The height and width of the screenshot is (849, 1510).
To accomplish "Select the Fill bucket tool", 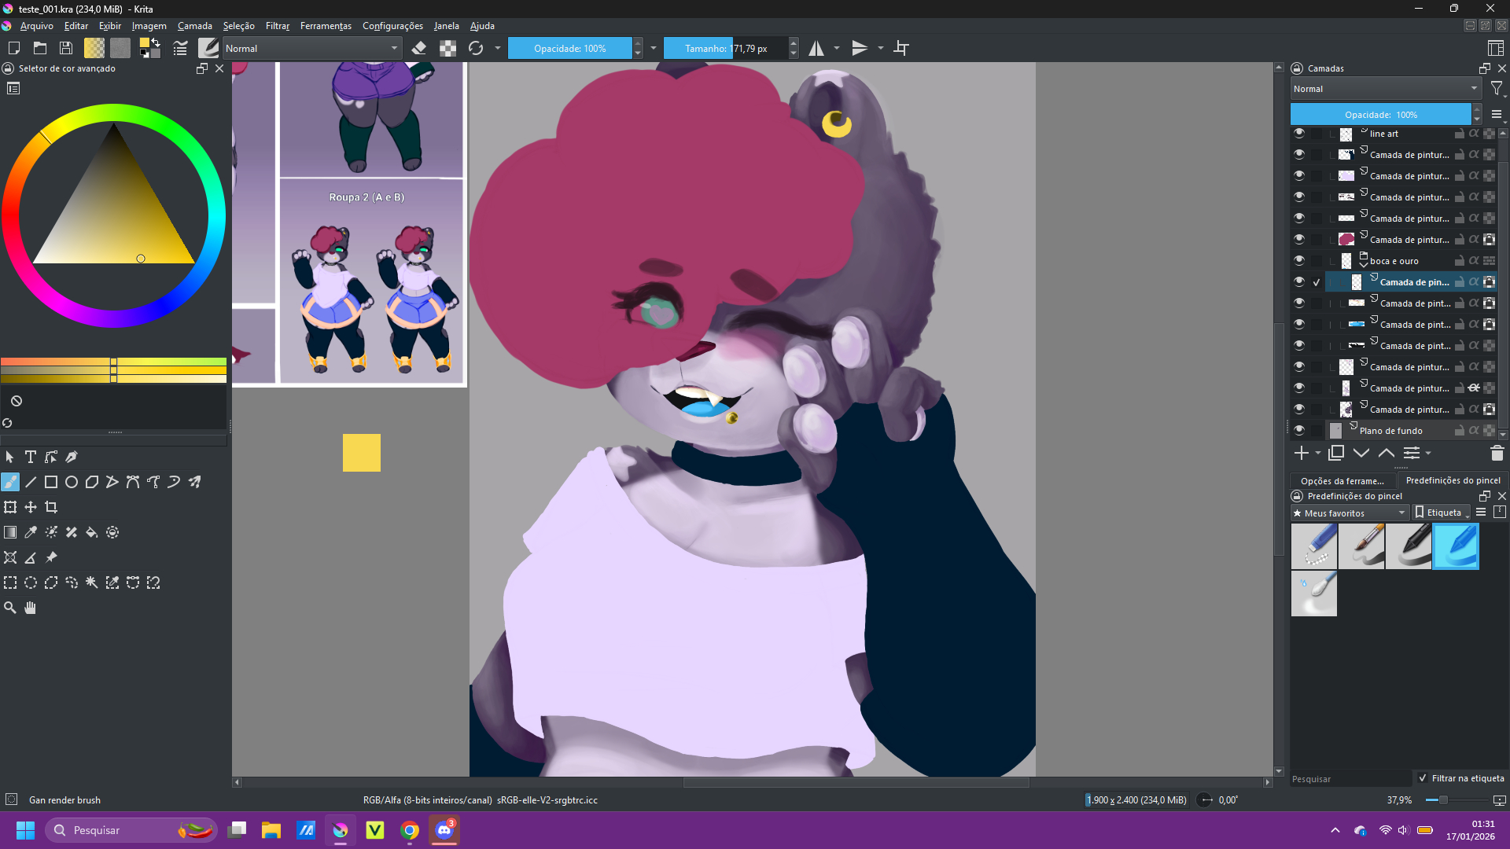I will [x=92, y=532].
